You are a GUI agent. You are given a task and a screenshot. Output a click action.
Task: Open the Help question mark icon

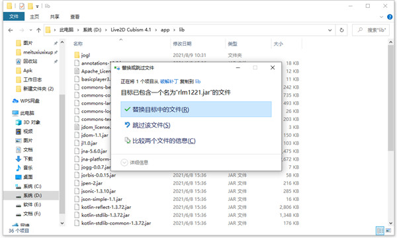coord(390,17)
